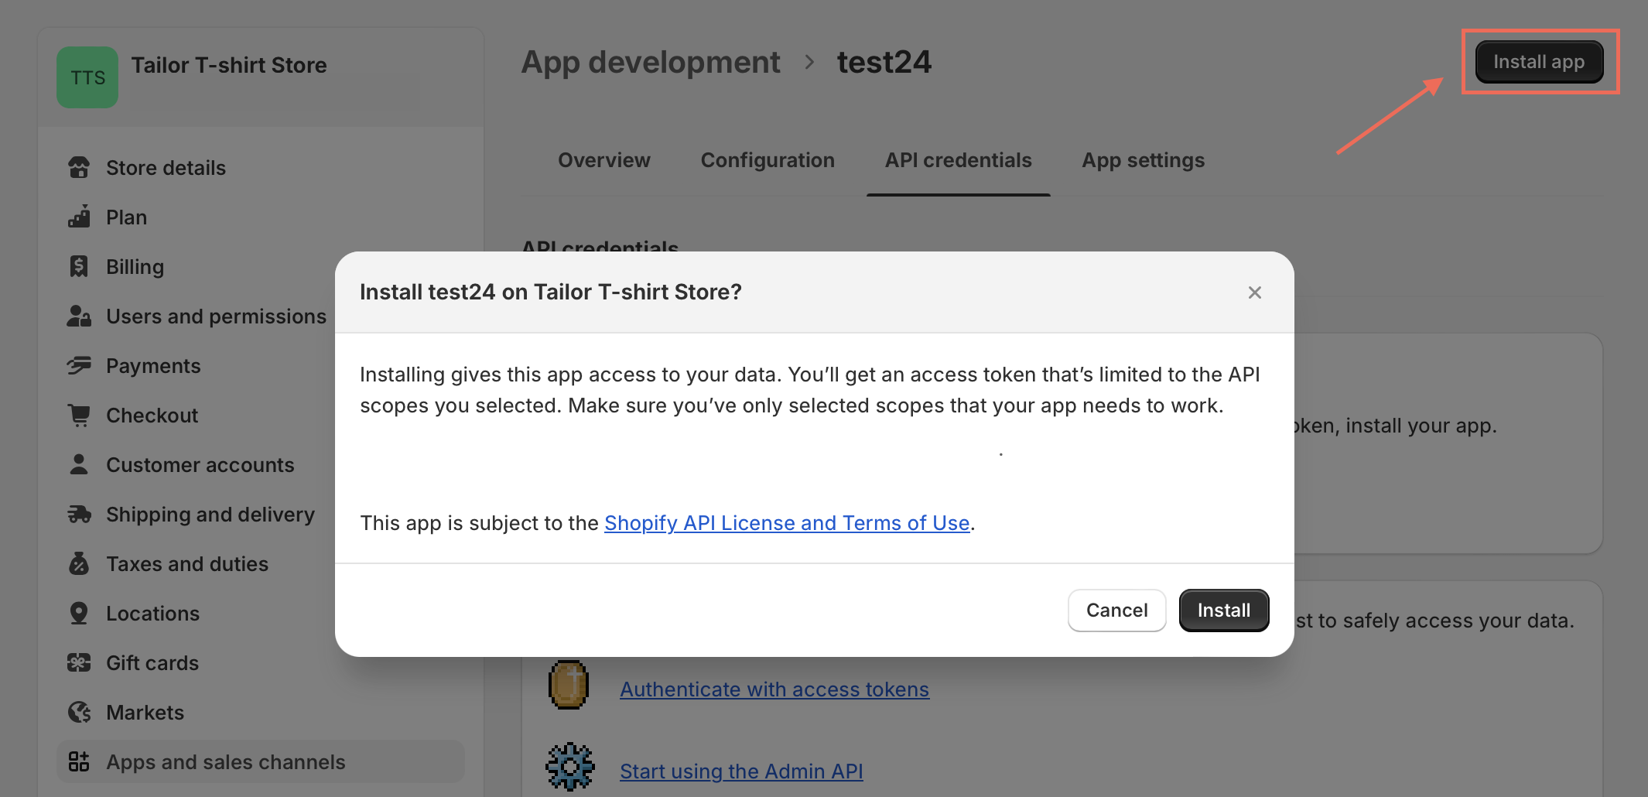Click the Store details home icon

click(x=80, y=167)
